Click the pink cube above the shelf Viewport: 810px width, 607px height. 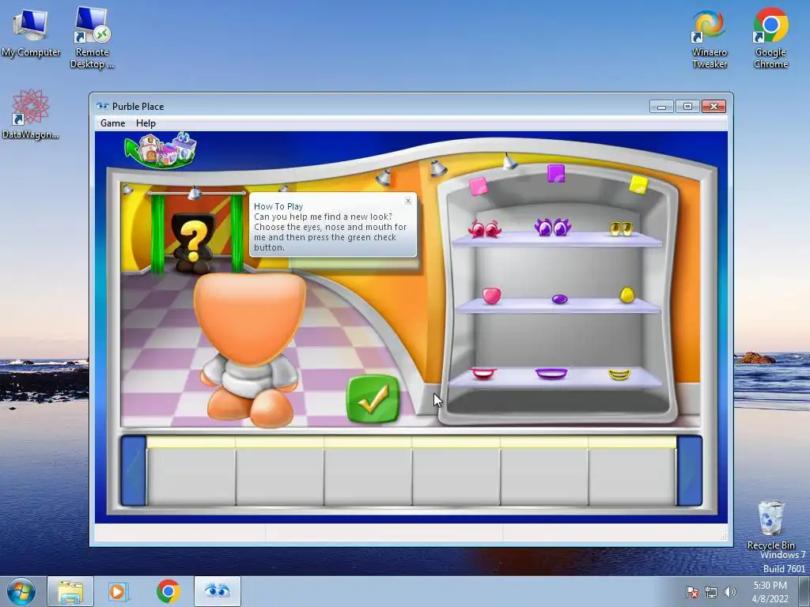click(x=479, y=187)
